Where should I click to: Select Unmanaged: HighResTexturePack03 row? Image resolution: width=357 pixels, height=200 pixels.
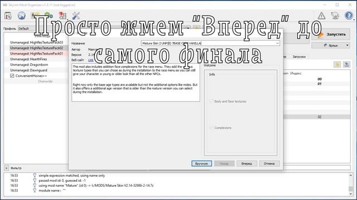(36, 42)
